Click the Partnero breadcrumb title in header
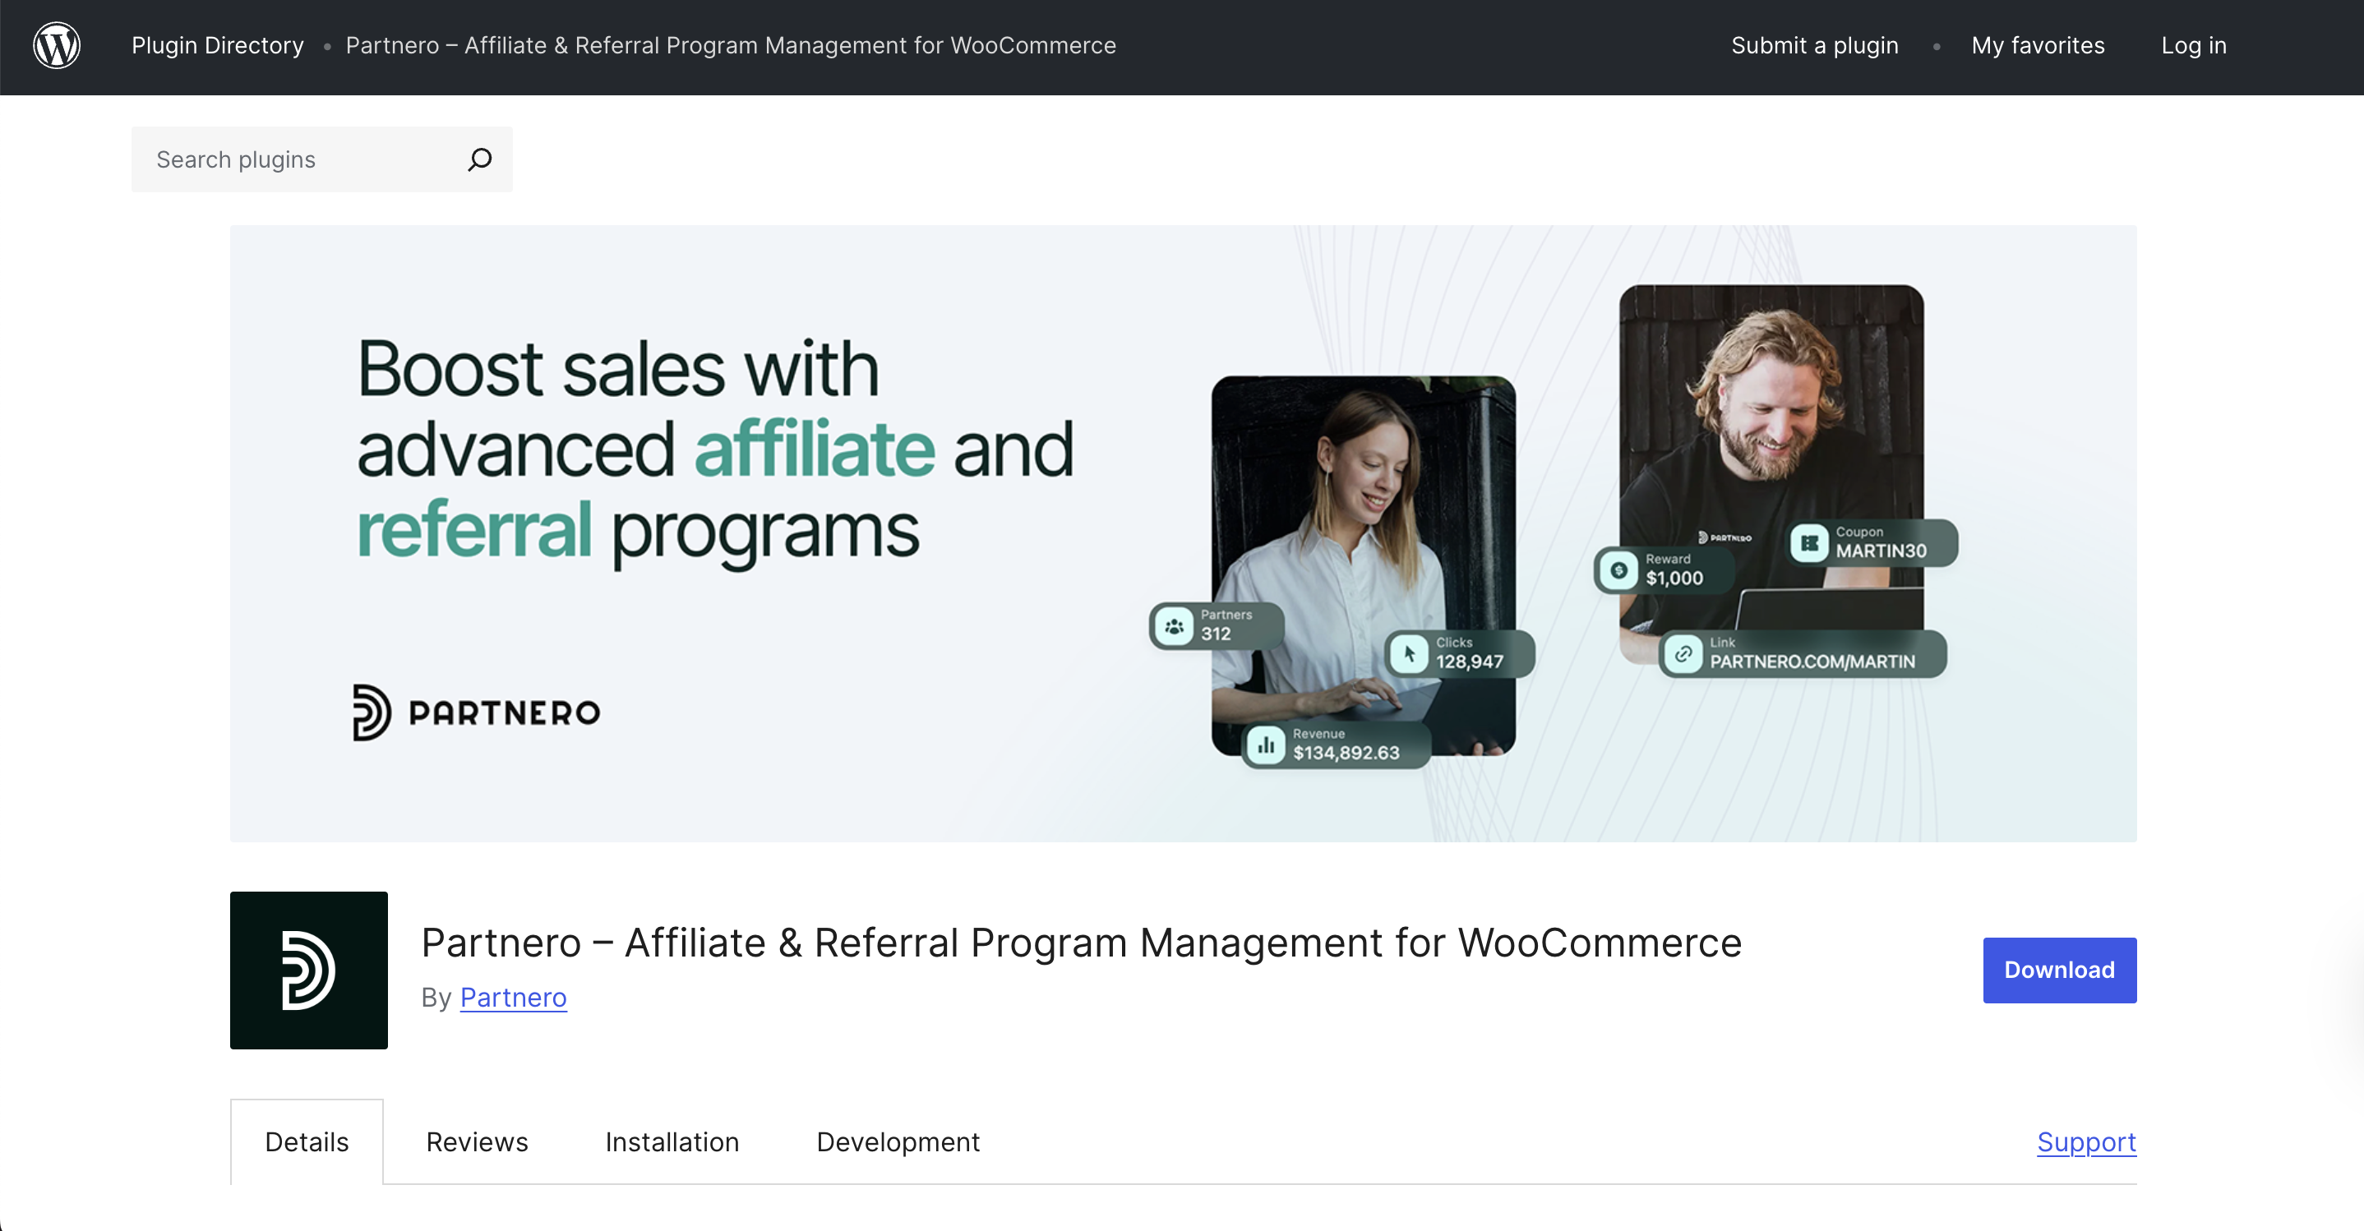The height and width of the screenshot is (1231, 2364). click(731, 46)
